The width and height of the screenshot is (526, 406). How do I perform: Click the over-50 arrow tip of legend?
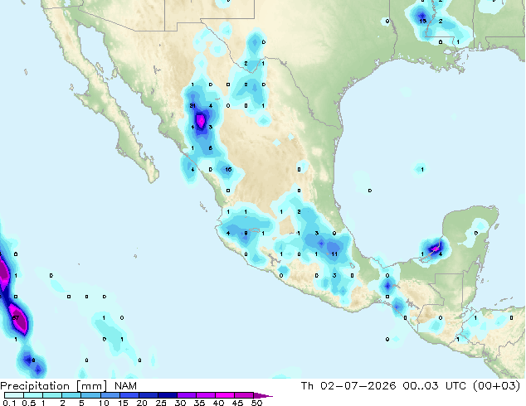pos(263,395)
